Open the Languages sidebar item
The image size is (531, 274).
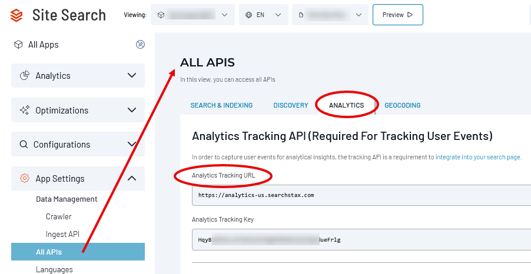click(54, 270)
